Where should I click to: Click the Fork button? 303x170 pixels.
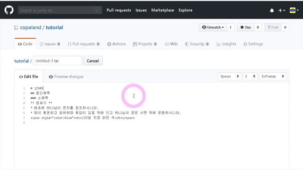(x=273, y=27)
